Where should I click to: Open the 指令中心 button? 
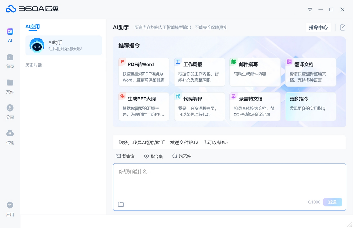pos(318,28)
